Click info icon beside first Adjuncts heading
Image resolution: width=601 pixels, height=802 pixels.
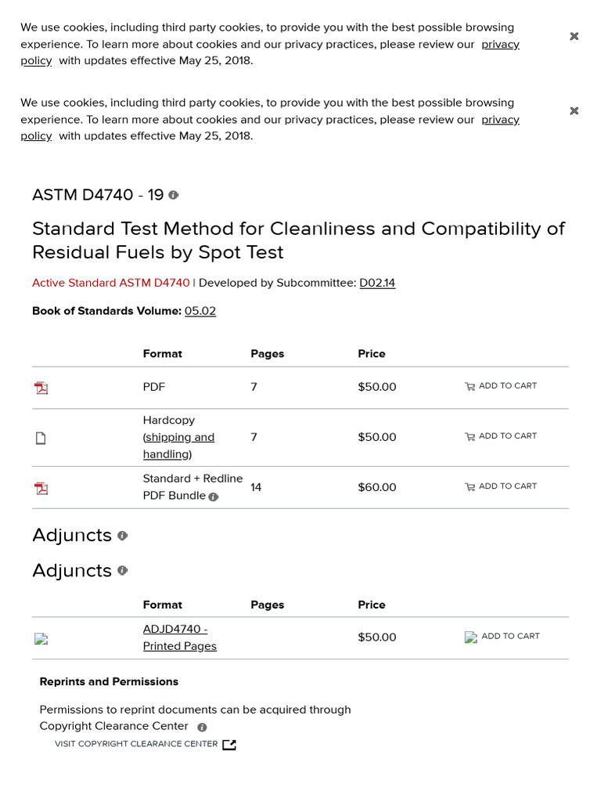click(x=122, y=536)
